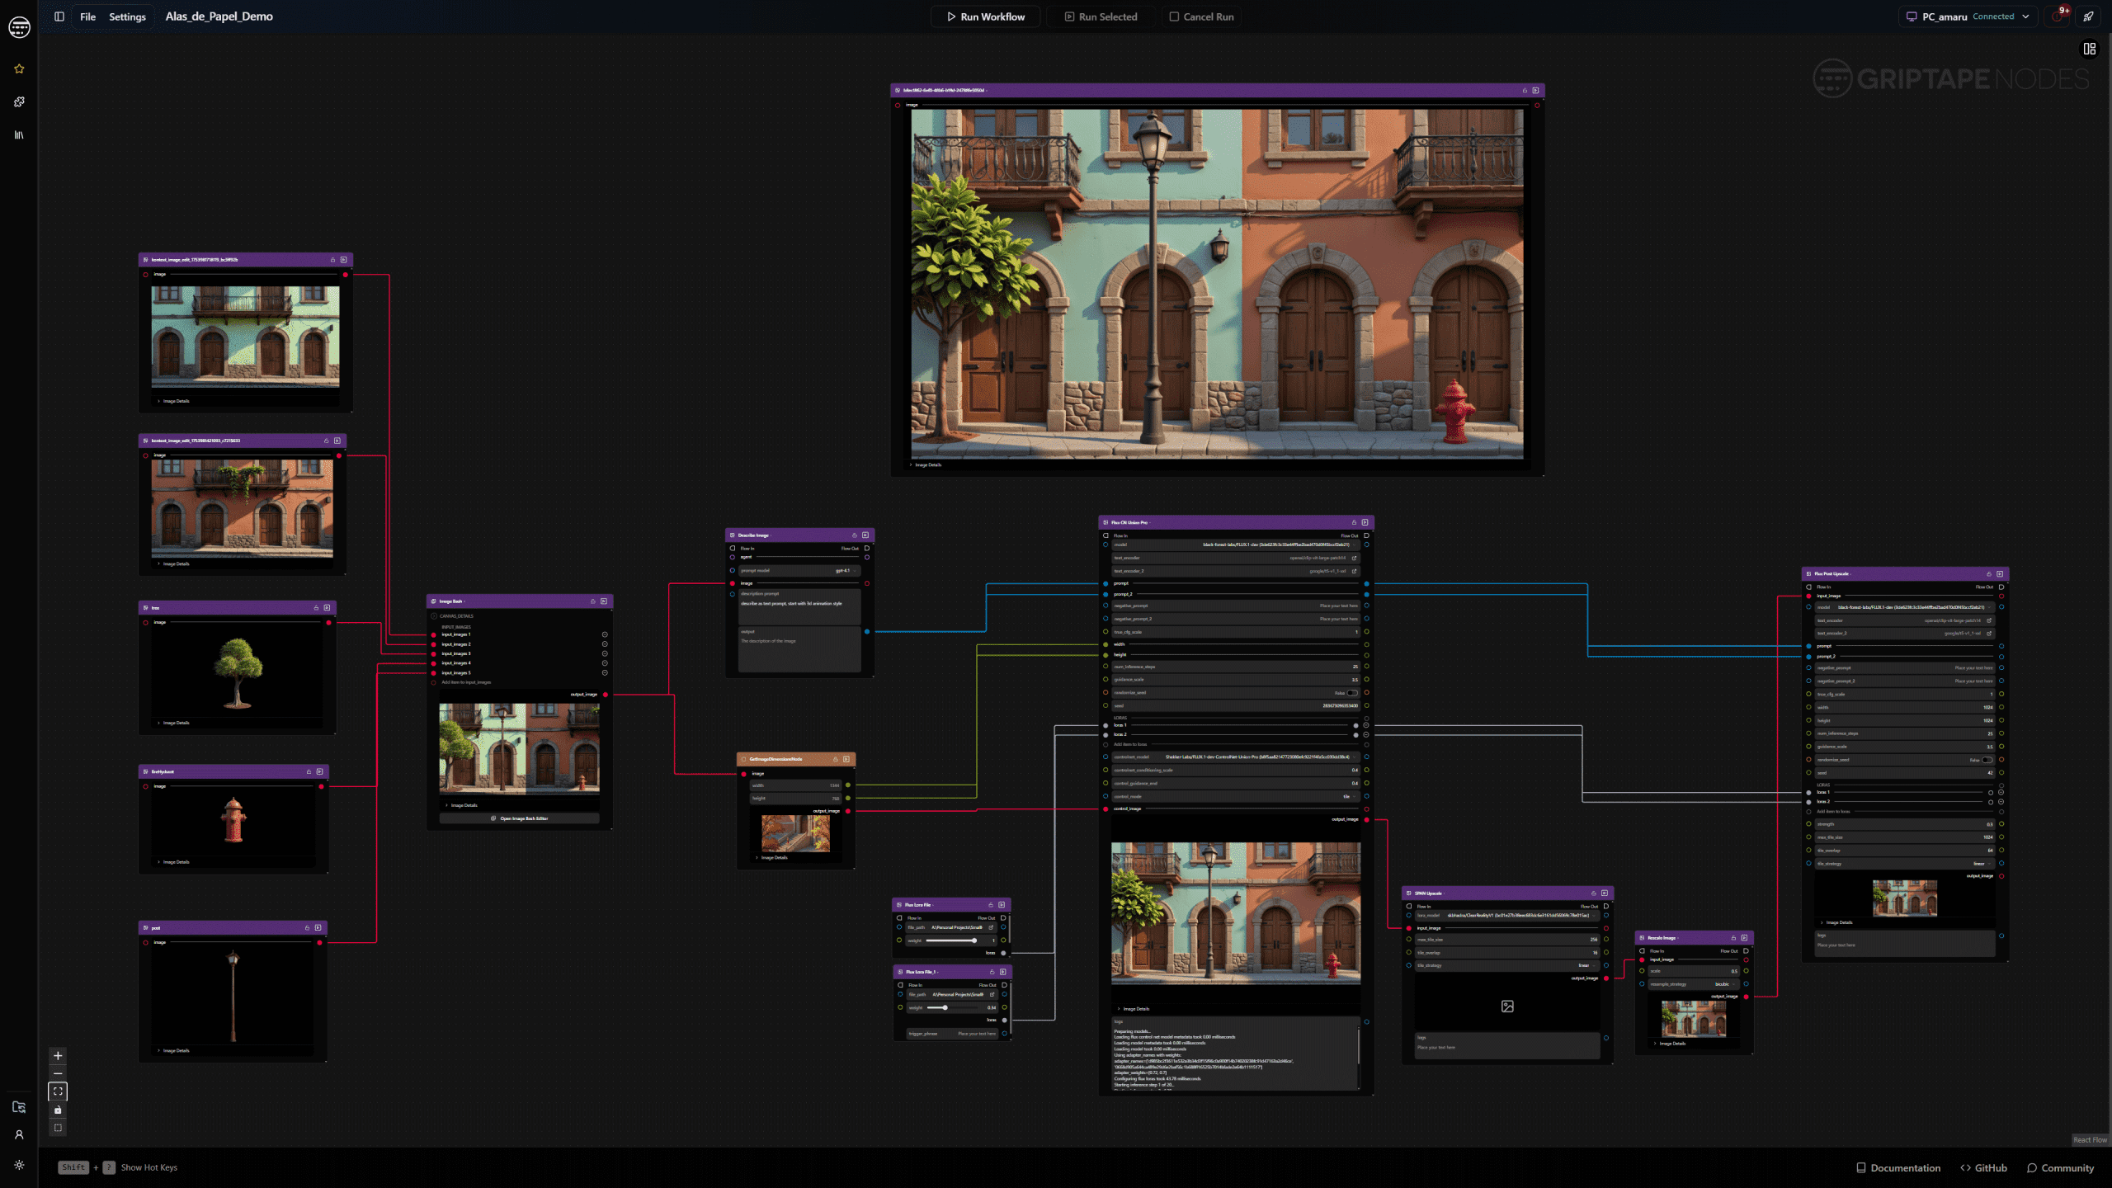Toggle the sidebar panel icon beside the File menu
This screenshot has height=1188, width=2112.
pos(59,16)
